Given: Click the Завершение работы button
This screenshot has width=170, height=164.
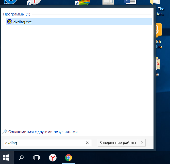Looking at the screenshot, I should (118, 143).
